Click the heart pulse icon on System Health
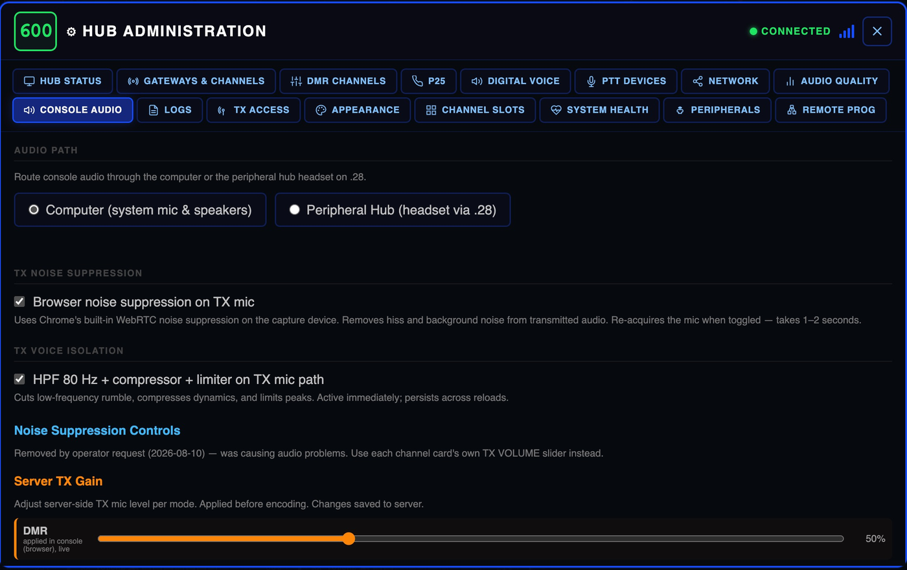This screenshot has width=907, height=570. [x=556, y=110]
